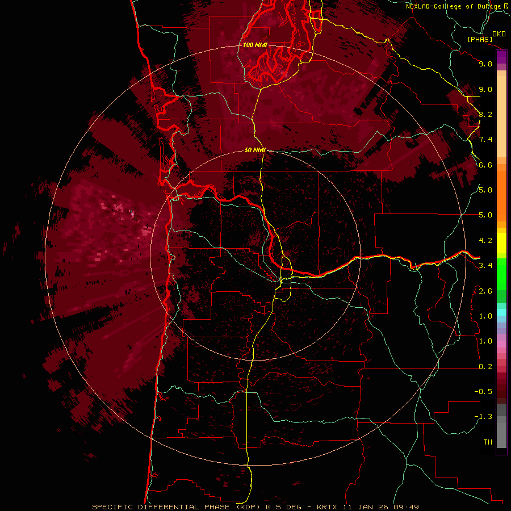Viewport: 511px width, 511px height.
Task: Select the 9.0 value on the color scale
Action: pos(485,89)
